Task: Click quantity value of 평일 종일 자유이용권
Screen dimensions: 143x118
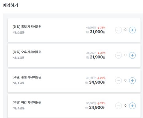Action: coord(126,30)
